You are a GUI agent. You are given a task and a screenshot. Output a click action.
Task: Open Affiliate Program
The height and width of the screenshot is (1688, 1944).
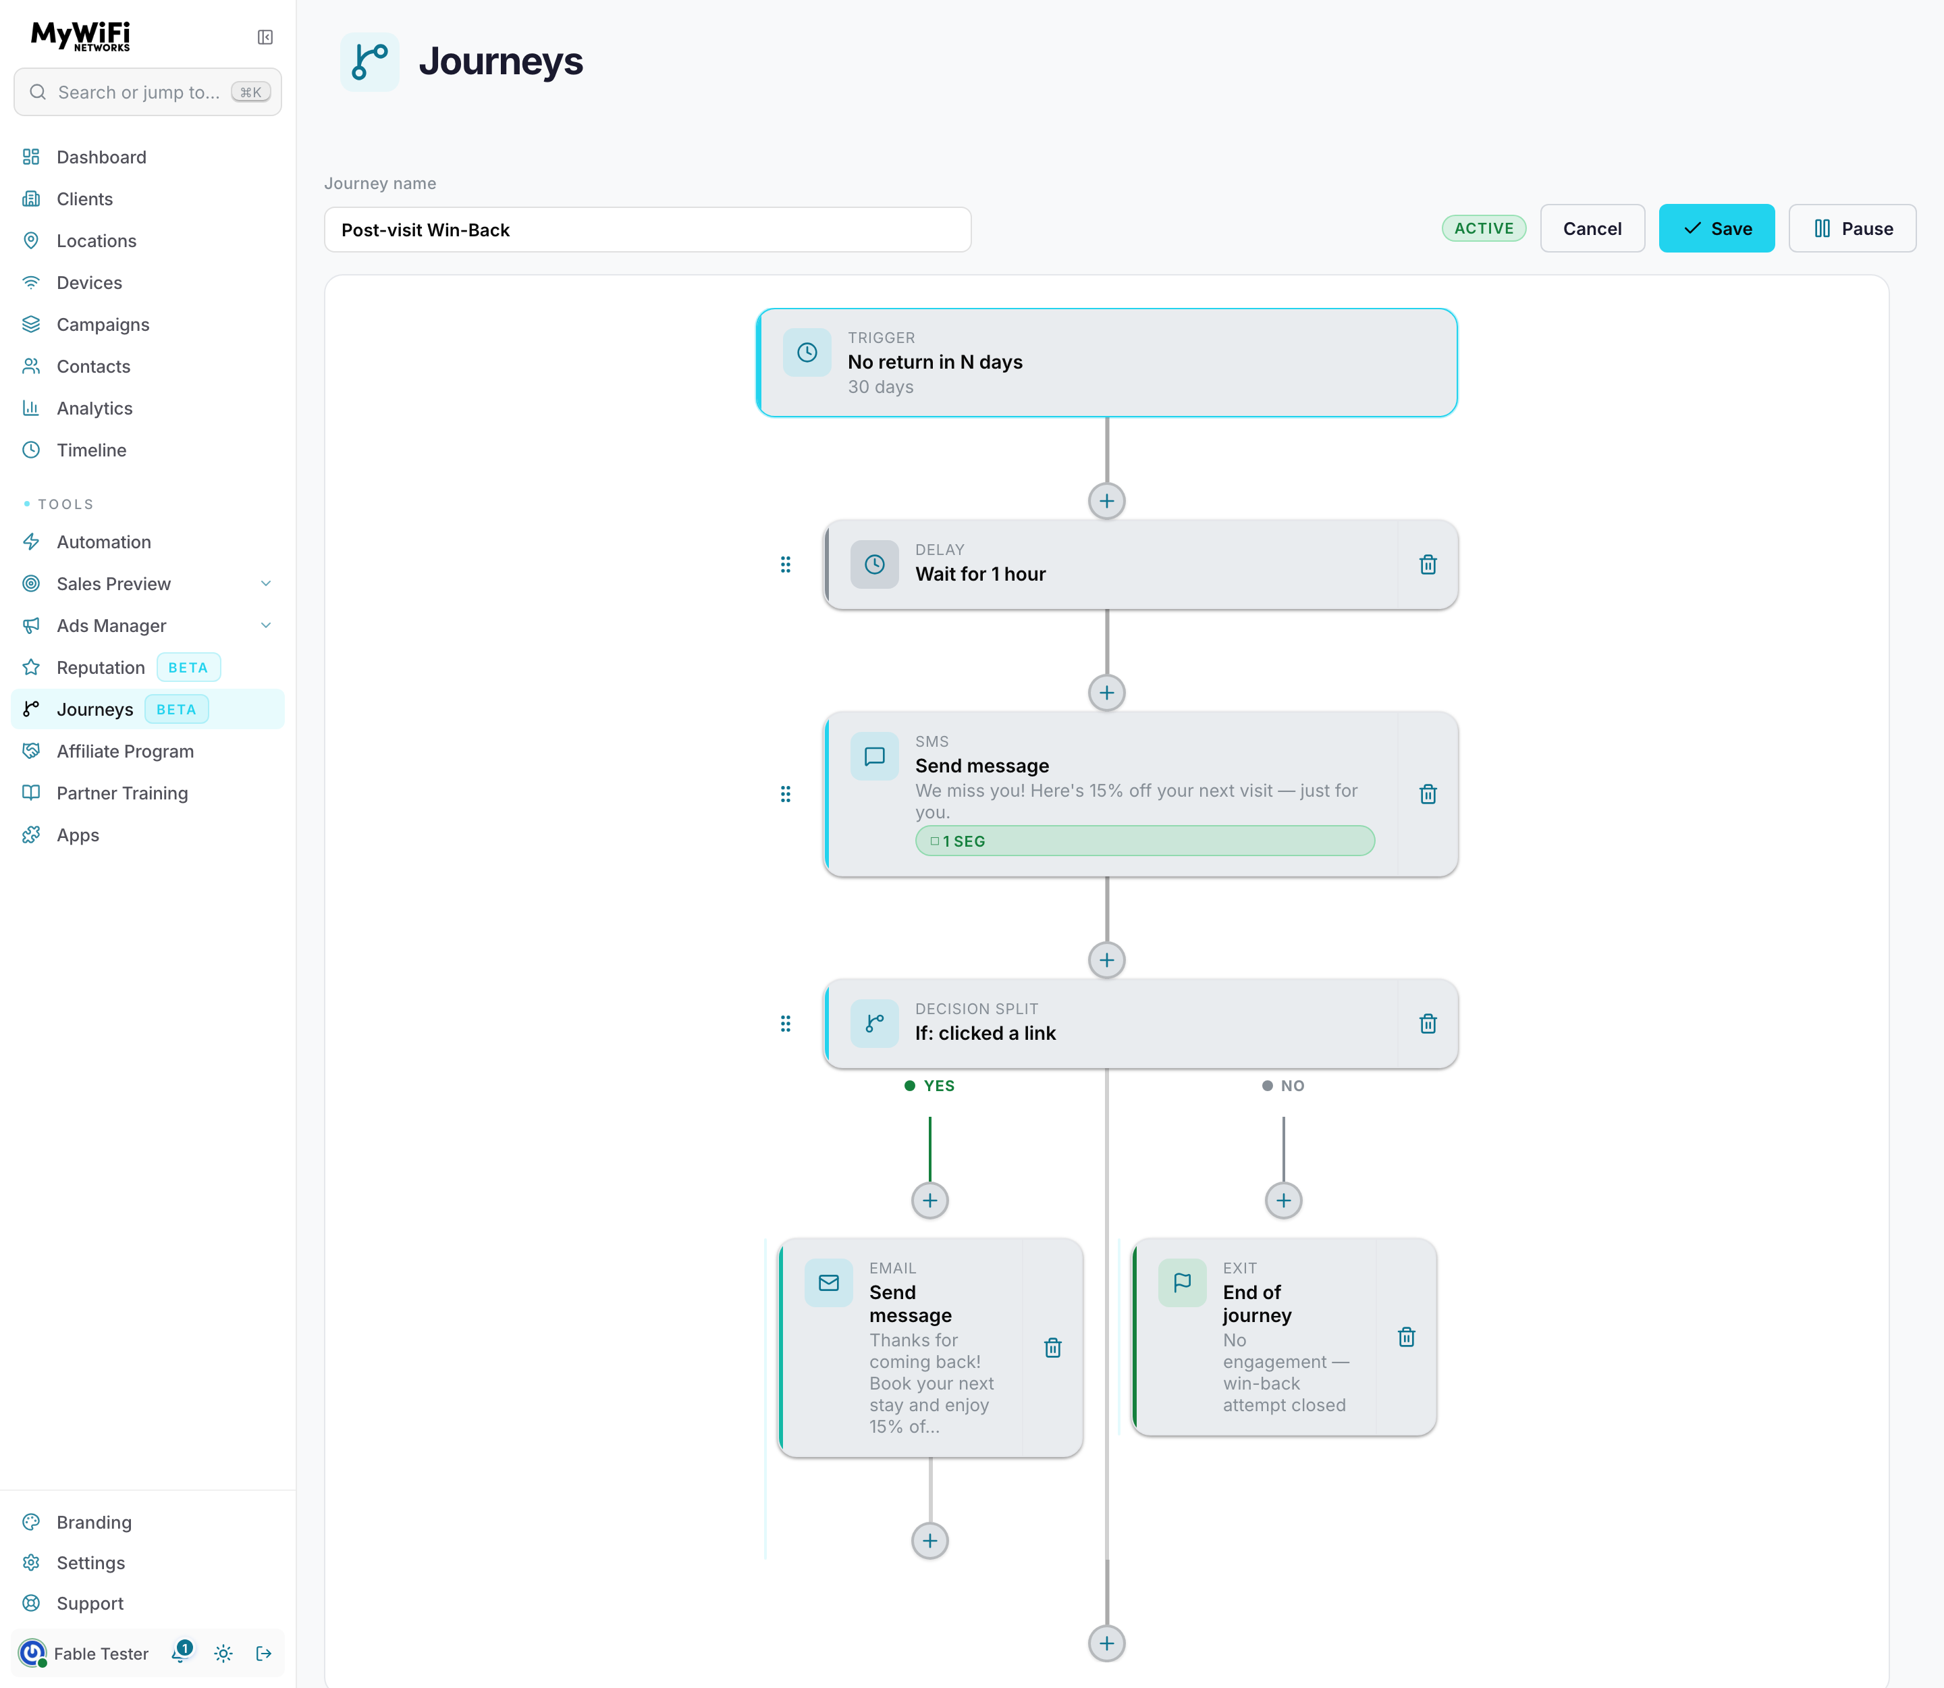pos(148,751)
